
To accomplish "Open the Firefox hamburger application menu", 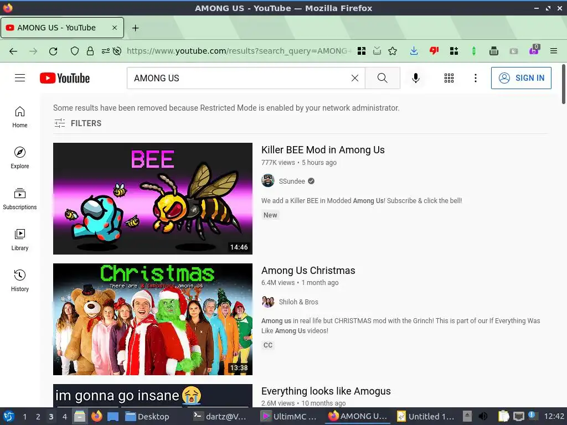I will (x=554, y=51).
